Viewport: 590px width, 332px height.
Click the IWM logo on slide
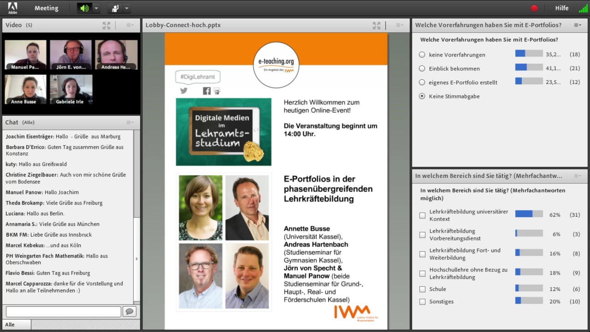tap(356, 313)
